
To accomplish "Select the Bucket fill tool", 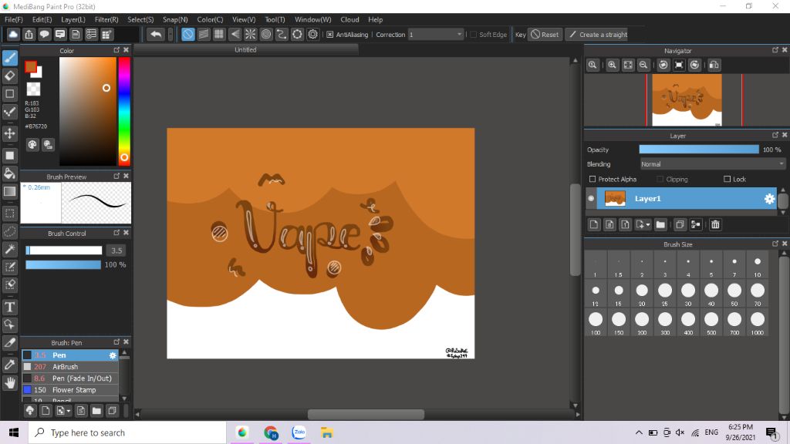I will (x=9, y=173).
